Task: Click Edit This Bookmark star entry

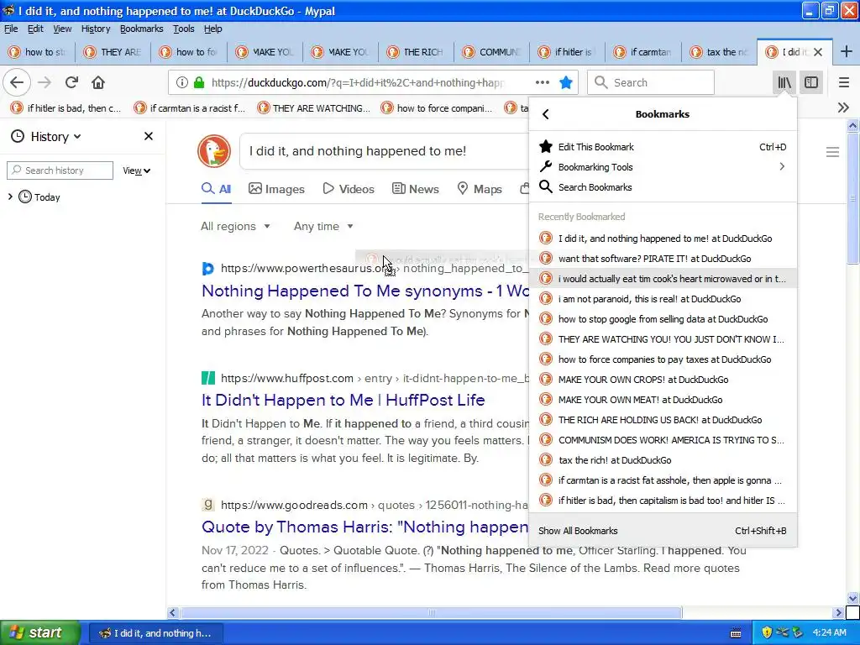Action: tap(663, 146)
